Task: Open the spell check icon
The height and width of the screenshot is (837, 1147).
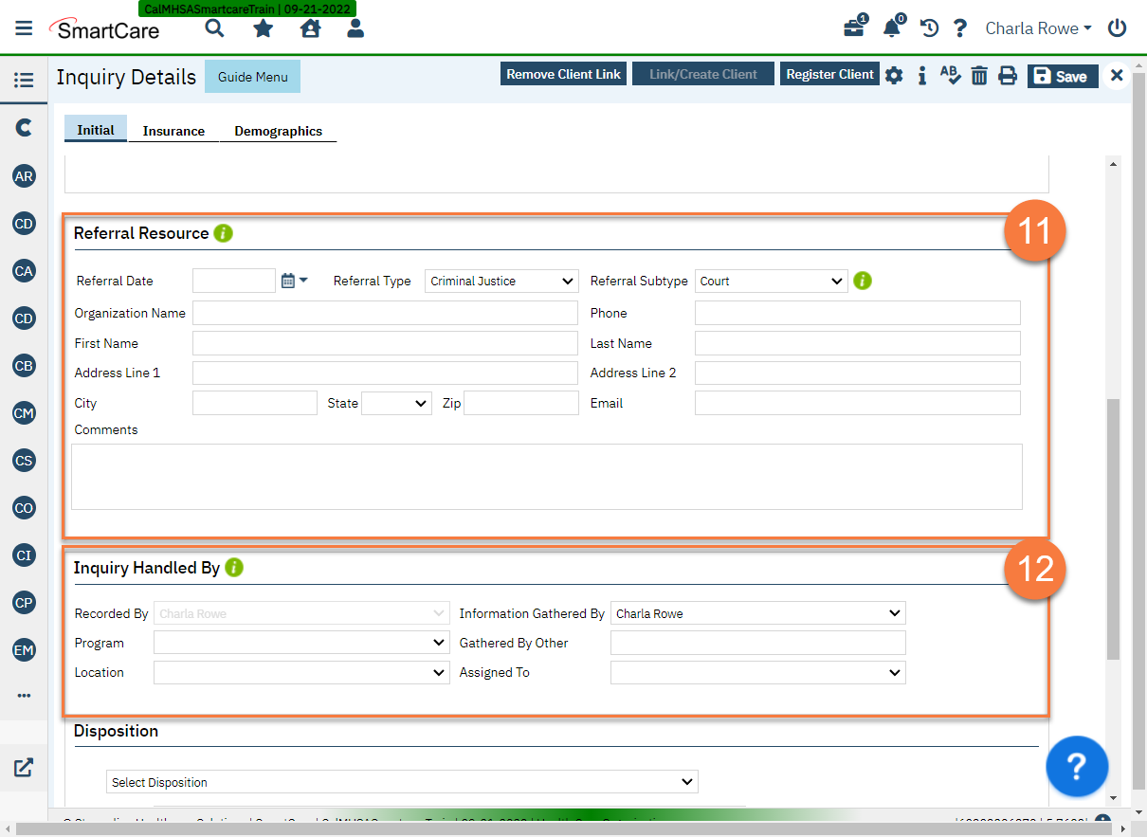Action: click(x=950, y=75)
